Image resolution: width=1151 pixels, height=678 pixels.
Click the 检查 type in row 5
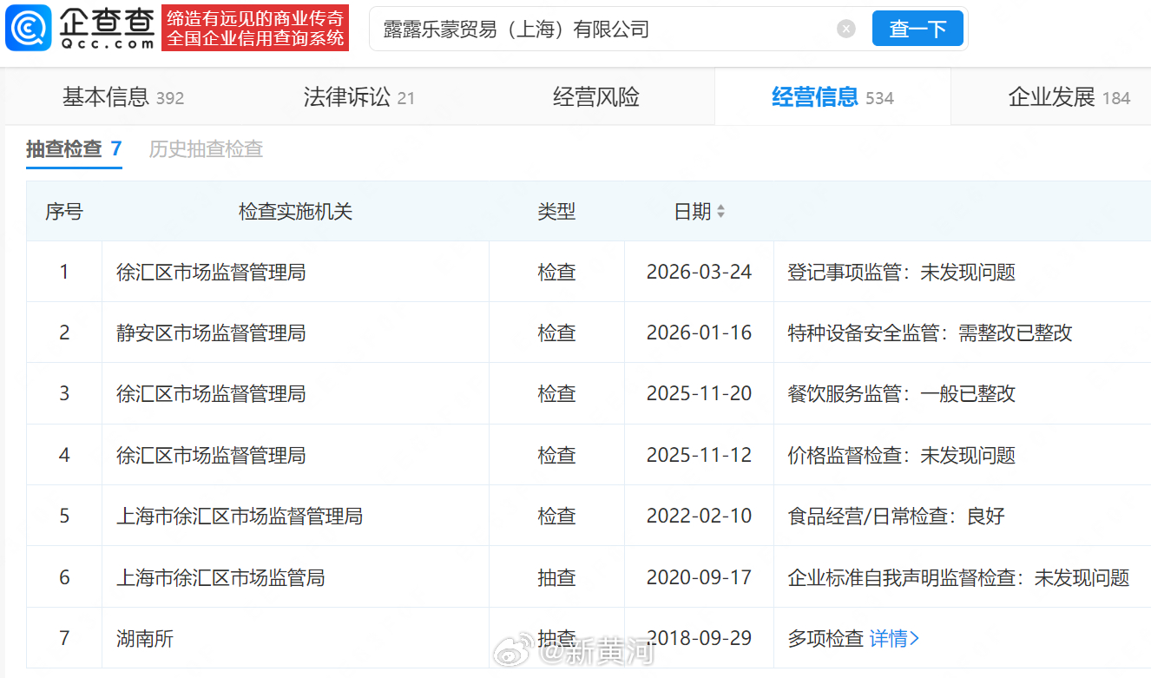(x=556, y=517)
